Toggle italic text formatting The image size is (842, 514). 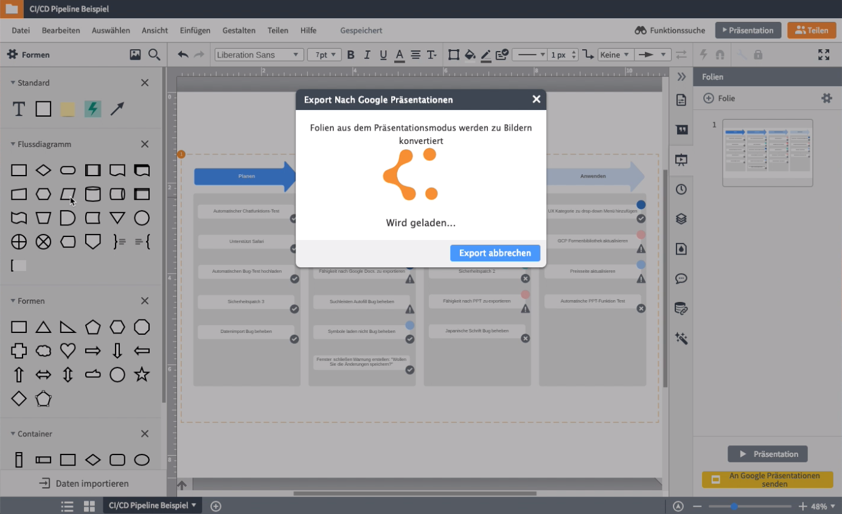(x=367, y=55)
